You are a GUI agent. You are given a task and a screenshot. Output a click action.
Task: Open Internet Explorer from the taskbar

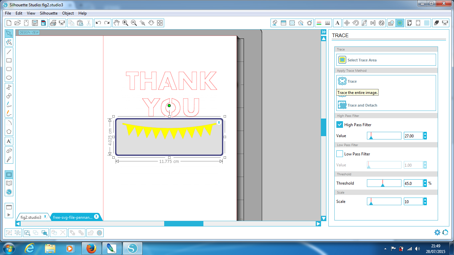(x=30, y=248)
